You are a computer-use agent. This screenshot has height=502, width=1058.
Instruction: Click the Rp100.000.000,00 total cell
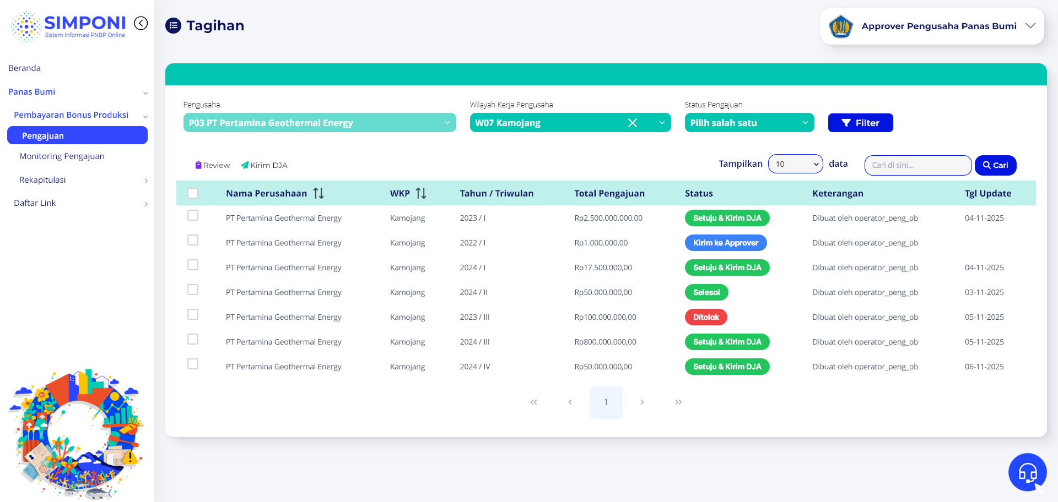(x=606, y=317)
